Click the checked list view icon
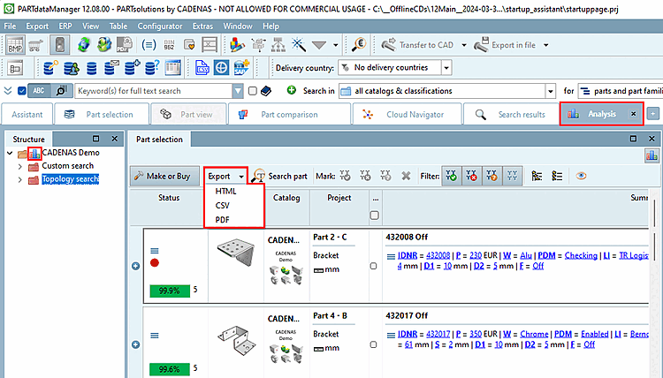Screen dimensions: 663x378 557,176
